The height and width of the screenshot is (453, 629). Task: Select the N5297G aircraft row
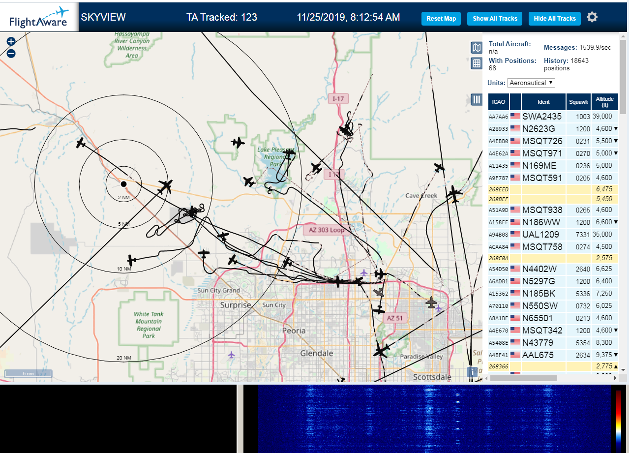tap(553, 281)
